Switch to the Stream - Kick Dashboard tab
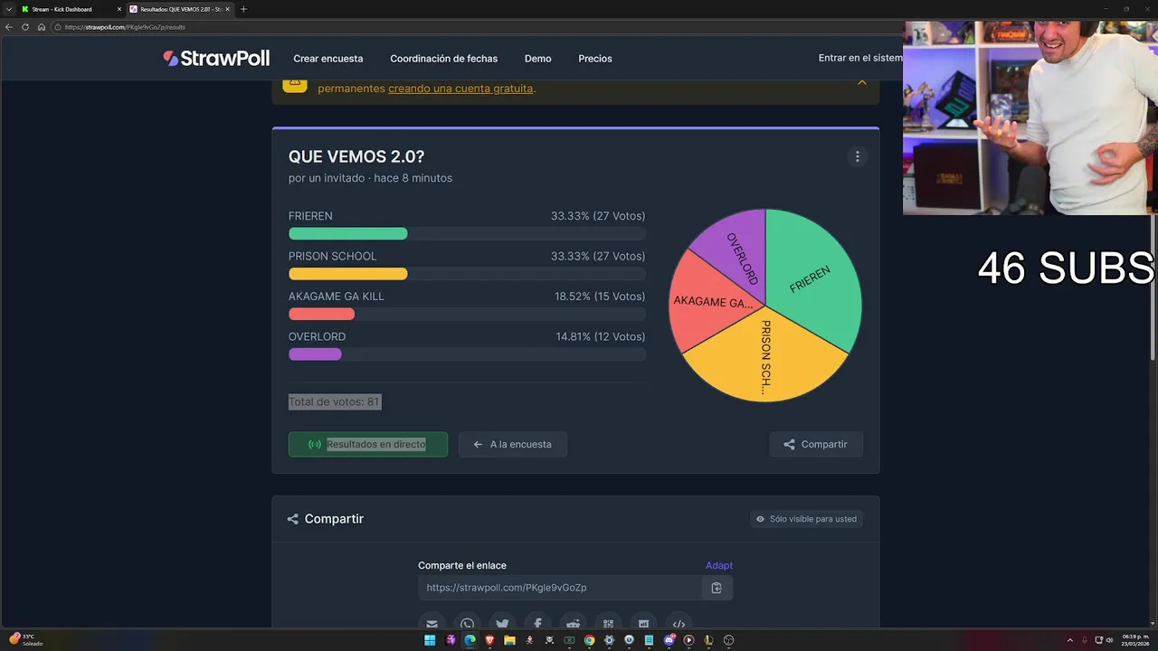 (71, 9)
